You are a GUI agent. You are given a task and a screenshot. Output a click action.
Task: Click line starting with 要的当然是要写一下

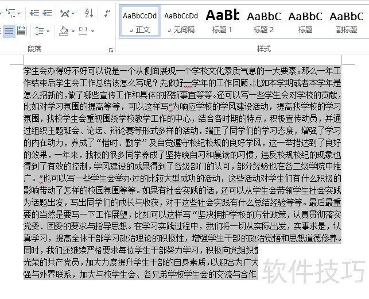[182, 214]
